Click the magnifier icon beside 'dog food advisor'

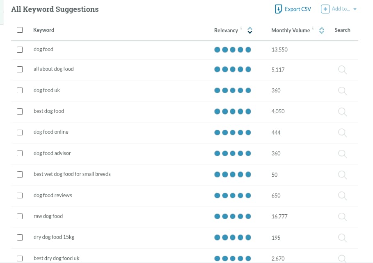343,154
